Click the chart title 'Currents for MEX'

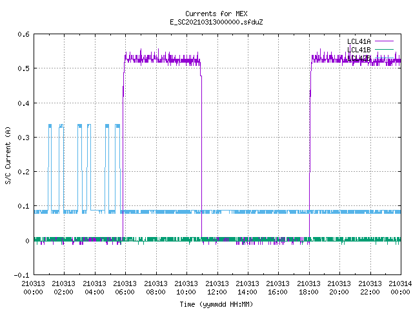click(216, 14)
